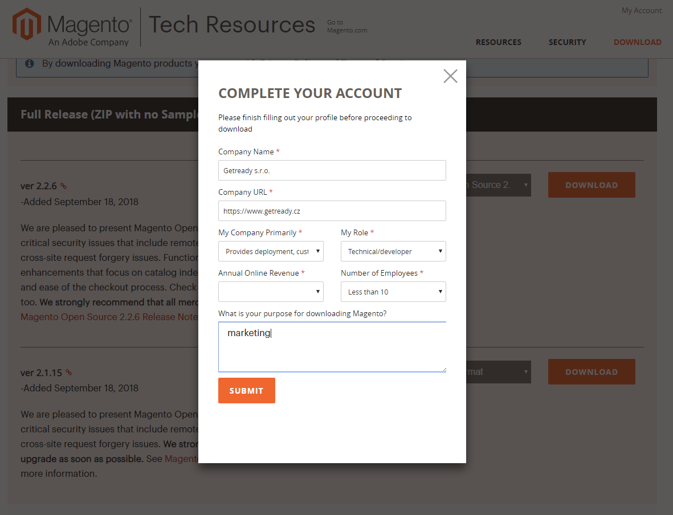The height and width of the screenshot is (515, 673).
Task: Open Magento Open Source 2.2.6 Release Notes link
Action: tap(109, 317)
